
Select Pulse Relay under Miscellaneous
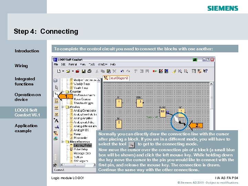click(81, 149)
